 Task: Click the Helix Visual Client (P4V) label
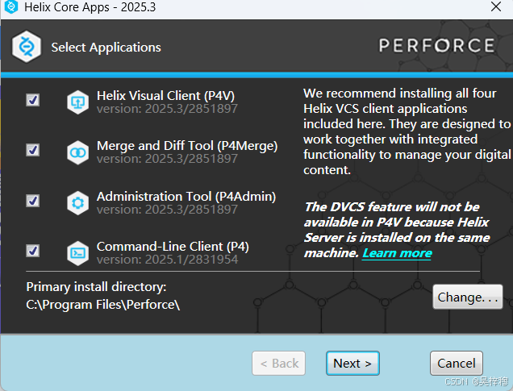165,96
